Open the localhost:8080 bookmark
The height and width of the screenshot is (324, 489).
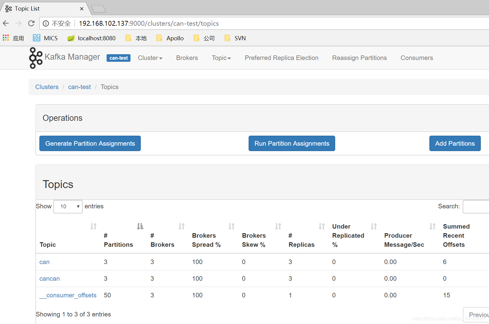coord(91,38)
